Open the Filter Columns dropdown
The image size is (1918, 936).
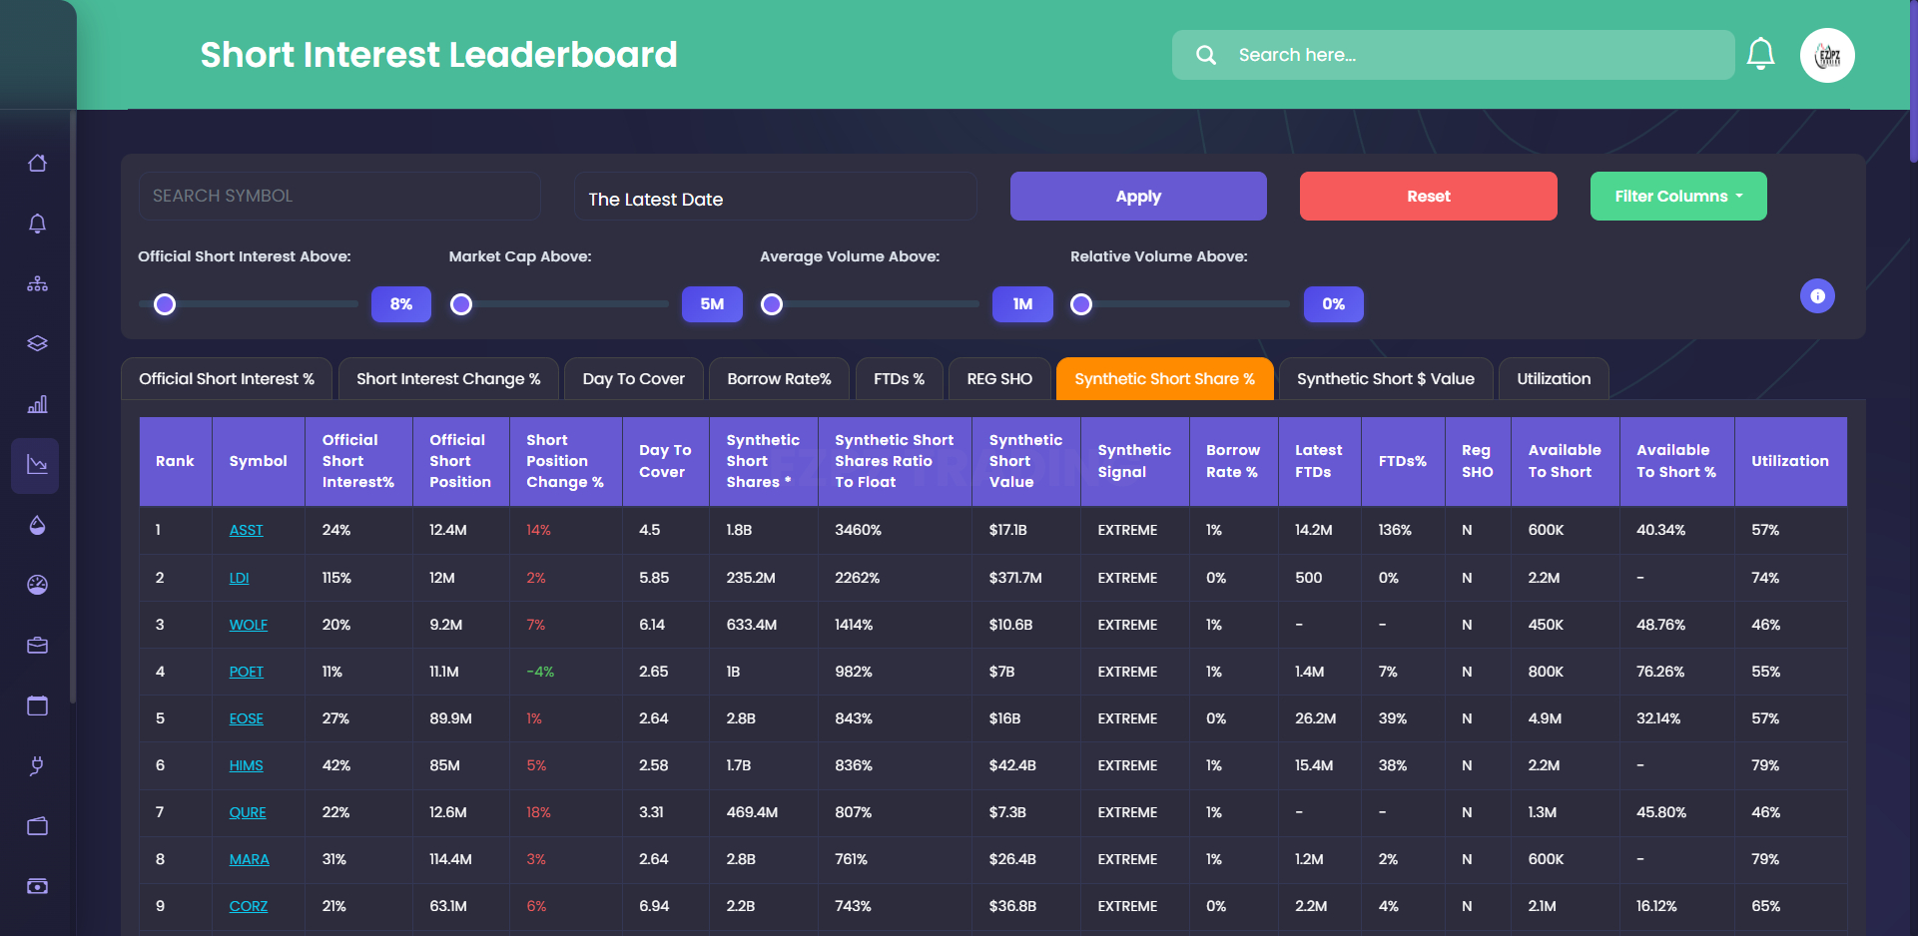point(1678,196)
